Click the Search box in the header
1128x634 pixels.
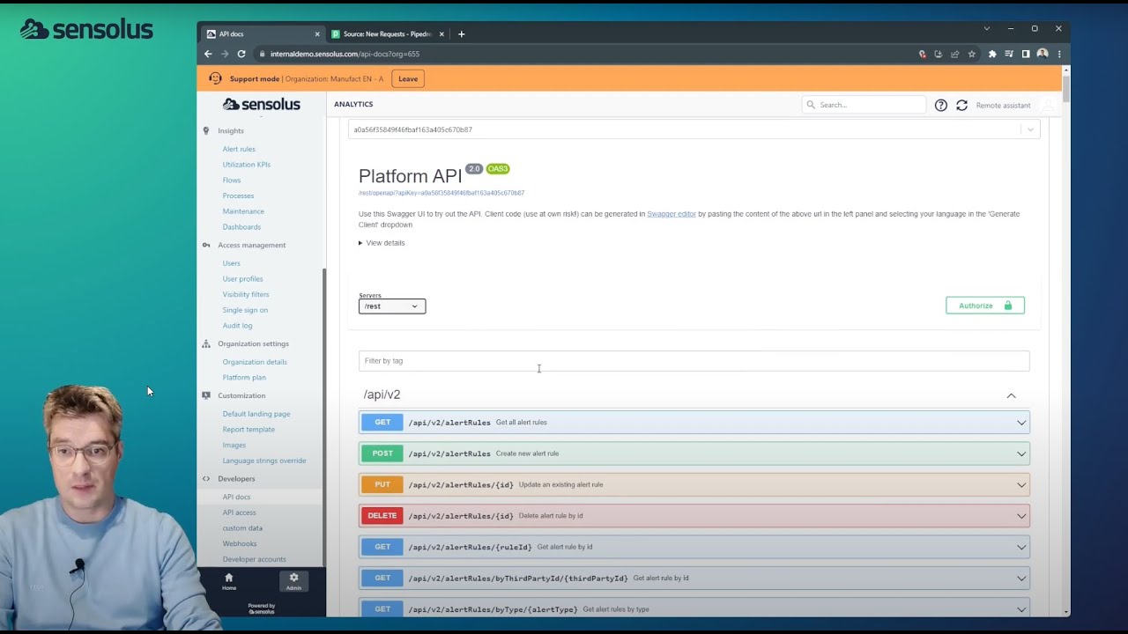pos(865,105)
